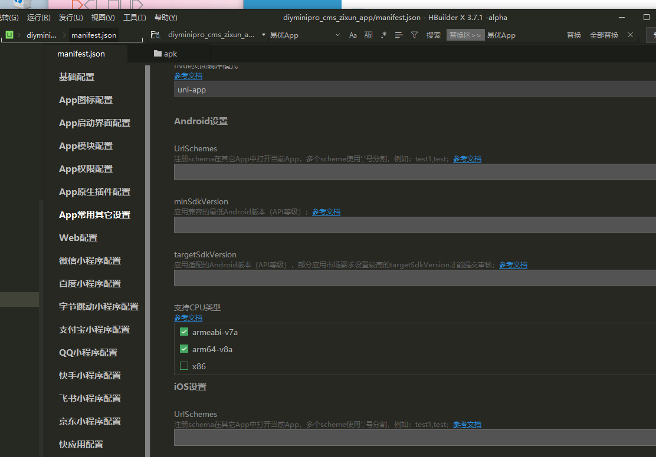656x457 pixels.
Task: Toggle whole word match icon
Action: [368, 35]
